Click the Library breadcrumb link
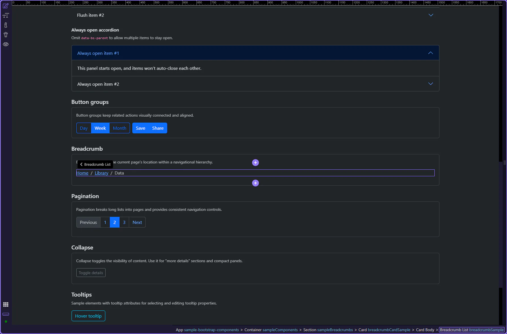 (x=101, y=173)
